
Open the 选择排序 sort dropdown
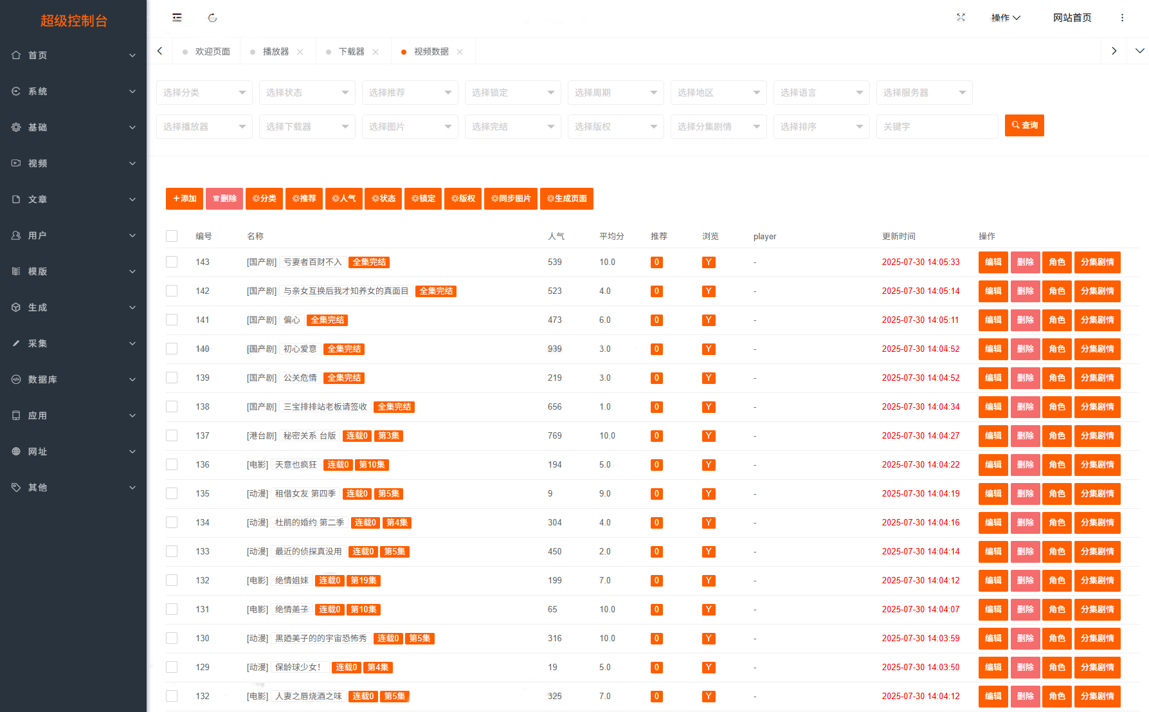pos(821,127)
